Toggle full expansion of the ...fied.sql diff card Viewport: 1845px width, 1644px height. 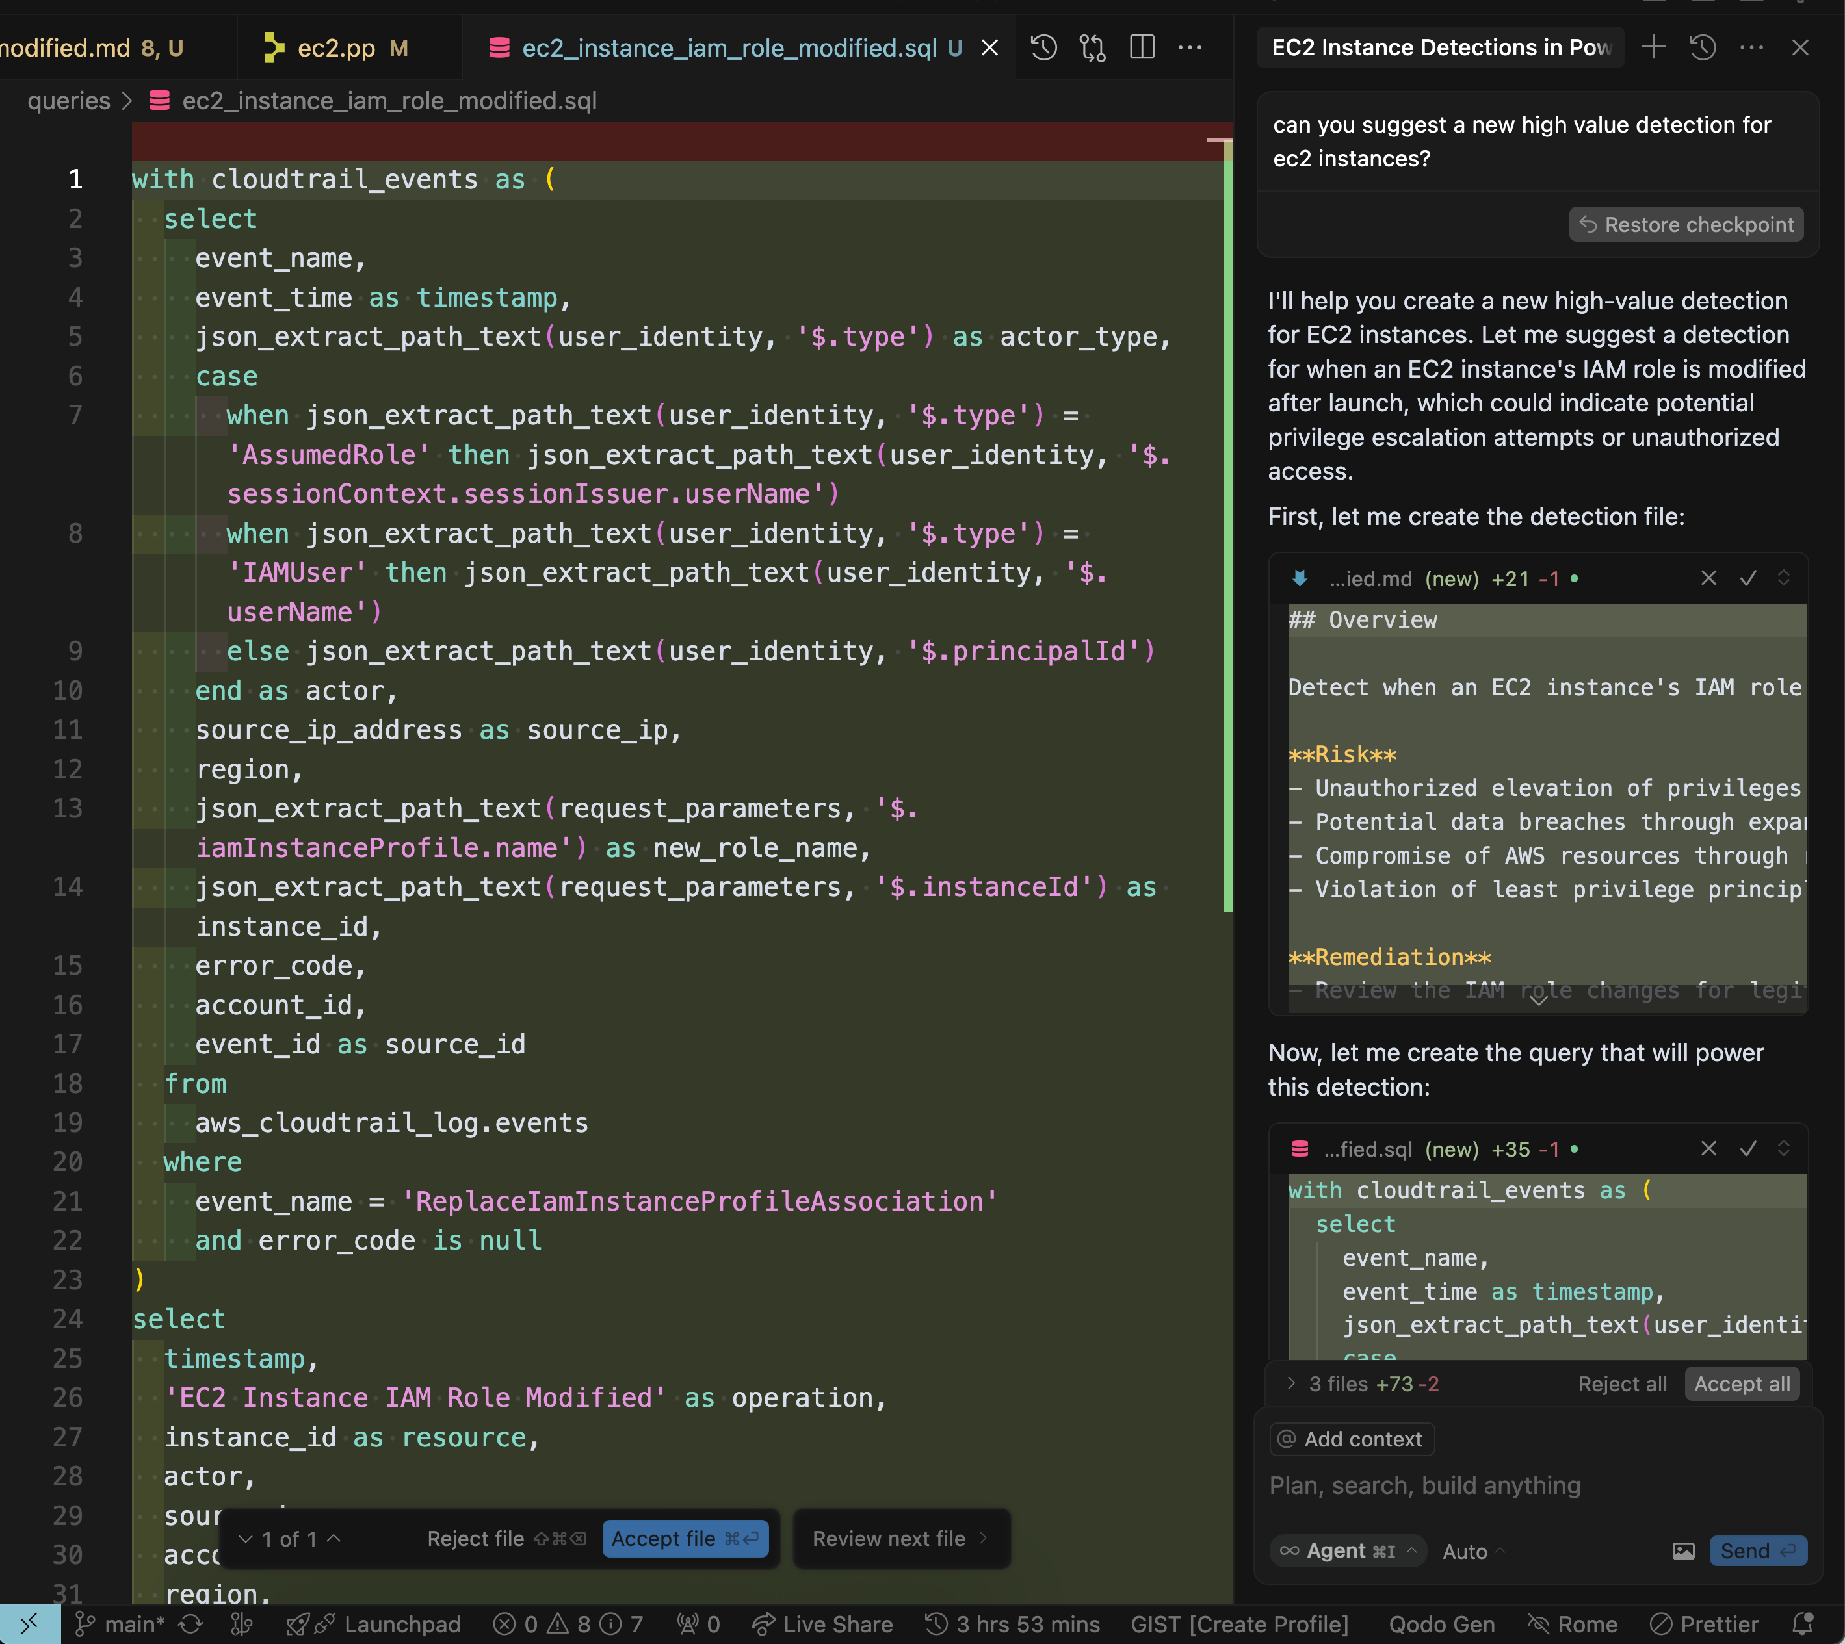pyautogui.click(x=1785, y=1149)
